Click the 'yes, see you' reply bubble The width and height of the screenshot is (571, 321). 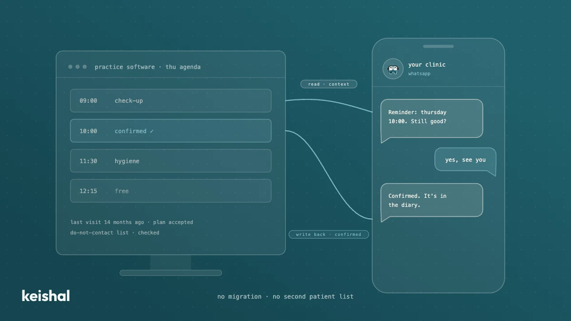(x=465, y=161)
